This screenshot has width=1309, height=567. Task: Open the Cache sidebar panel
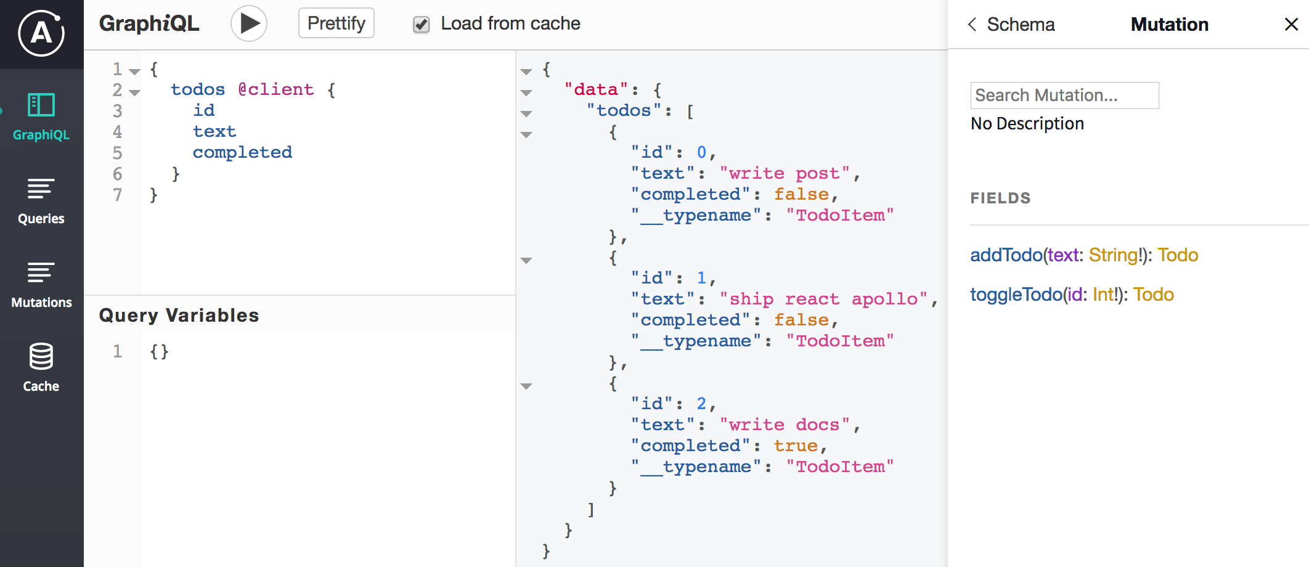pyautogui.click(x=41, y=368)
